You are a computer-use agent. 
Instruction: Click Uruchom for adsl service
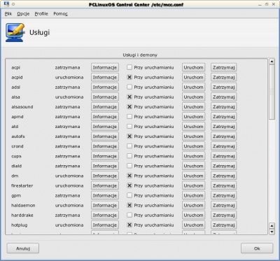[193, 87]
